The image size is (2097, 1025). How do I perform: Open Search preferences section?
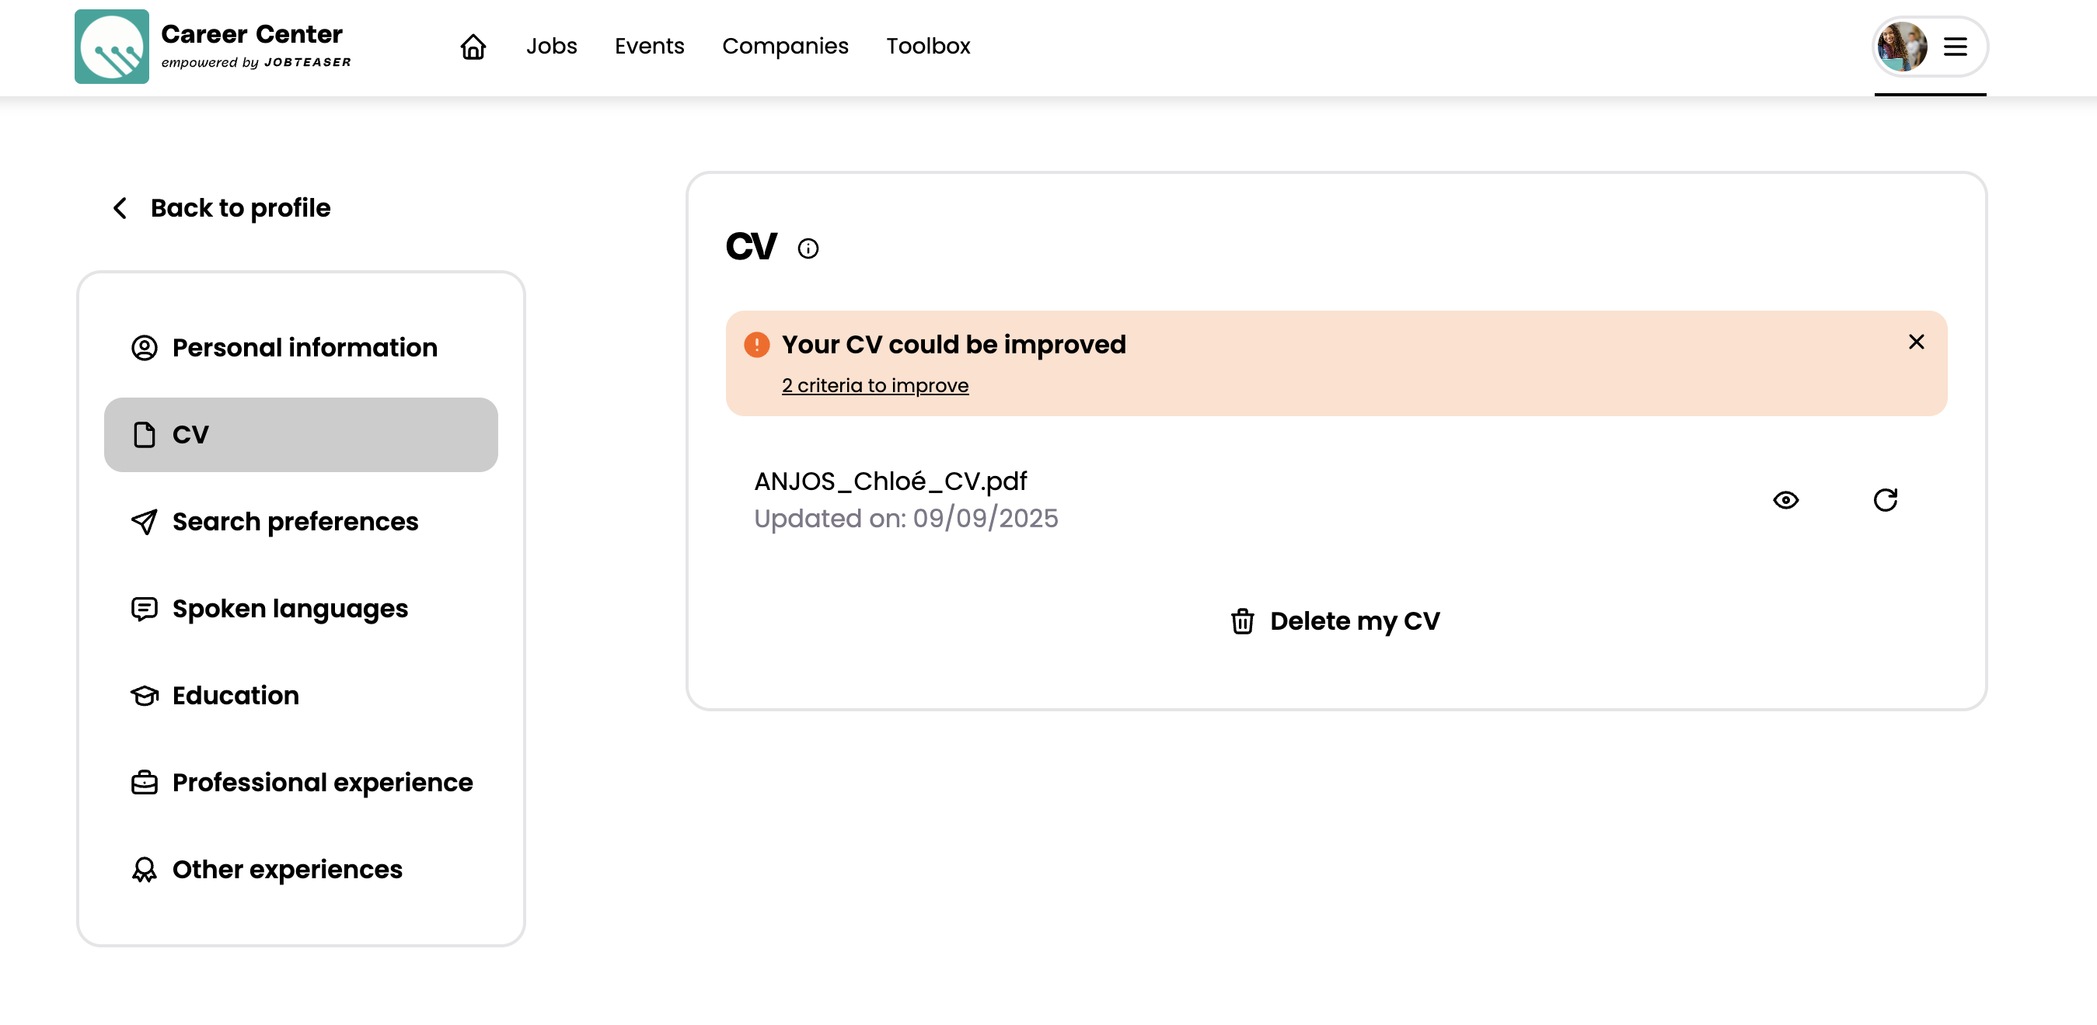coord(295,522)
